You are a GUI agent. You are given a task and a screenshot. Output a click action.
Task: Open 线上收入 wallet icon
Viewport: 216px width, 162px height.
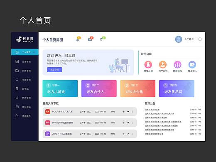(192, 64)
